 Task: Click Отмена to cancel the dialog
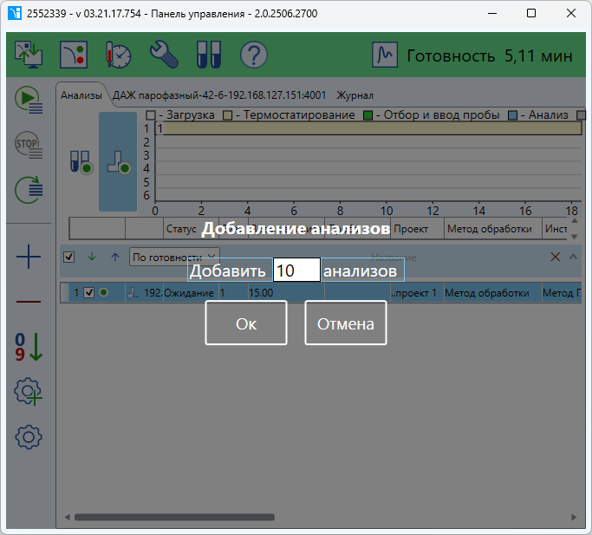point(345,323)
